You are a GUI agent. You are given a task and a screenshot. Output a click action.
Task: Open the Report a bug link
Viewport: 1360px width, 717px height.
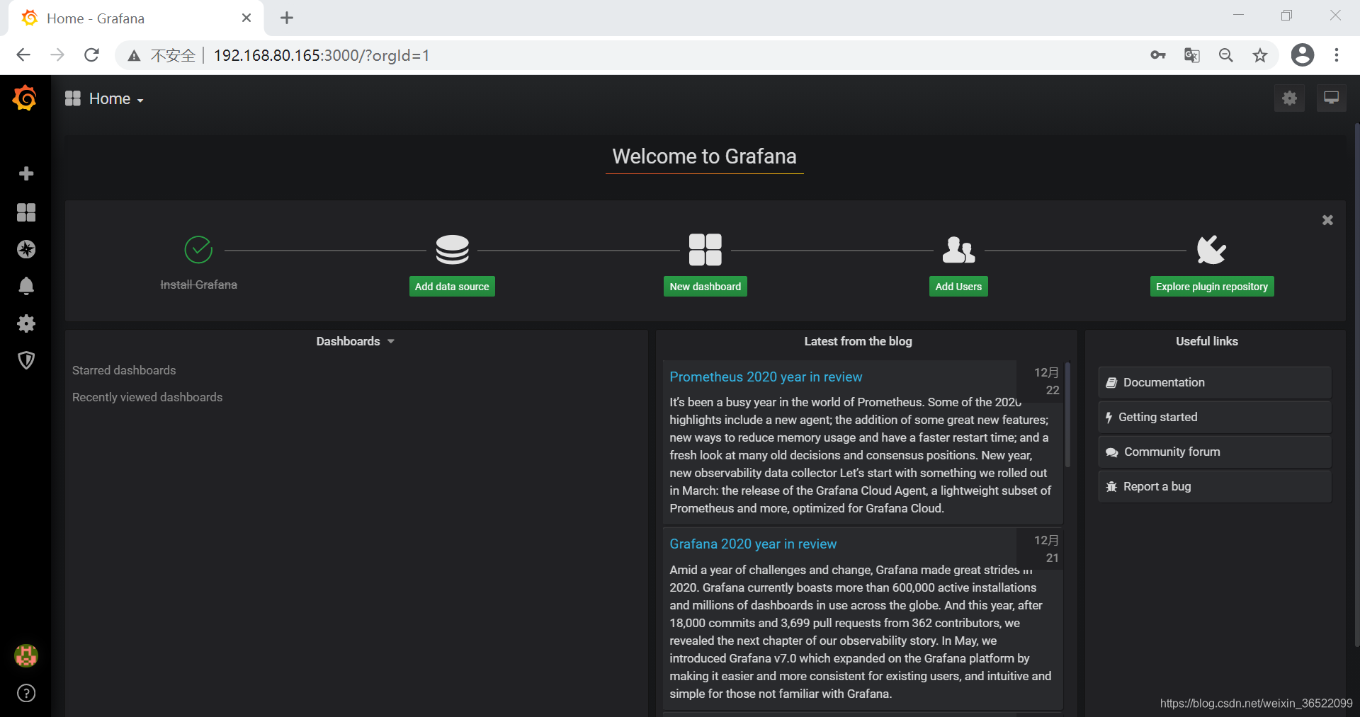pyautogui.click(x=1215, y=486)
